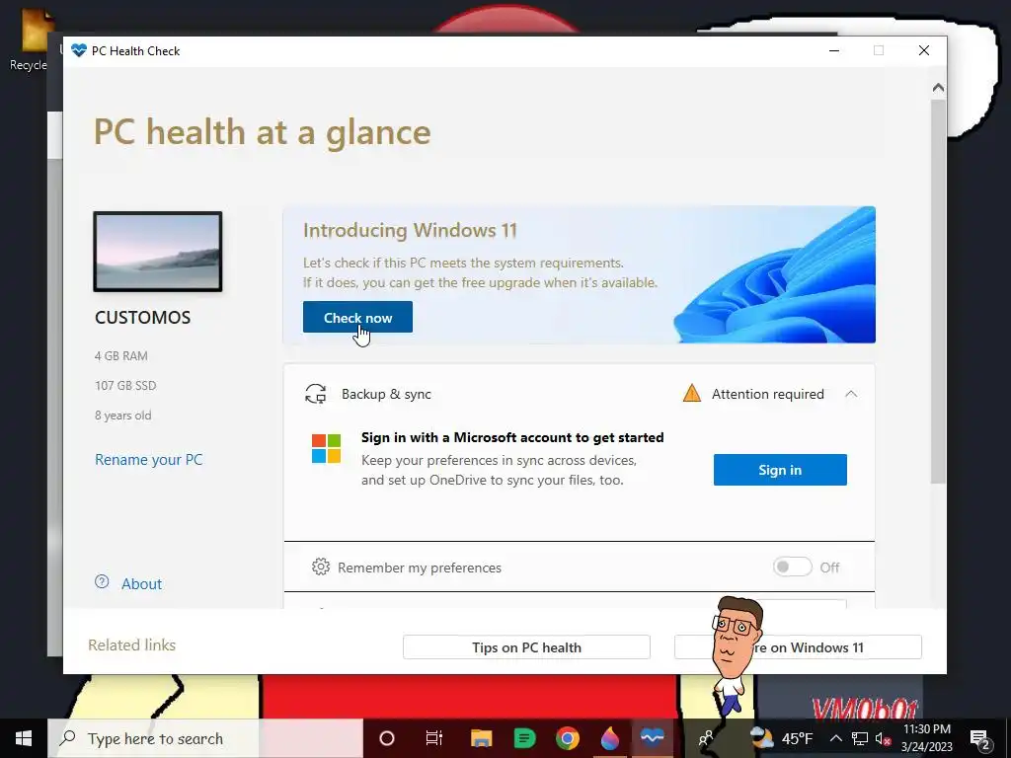The width and height of the screenshot is (1011, 758).
Task: Click the muted volume tray icon
Action: (x=882, y=738)
